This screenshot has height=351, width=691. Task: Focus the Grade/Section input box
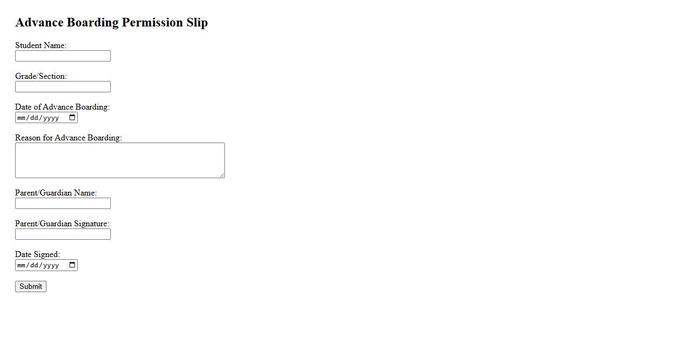63,87
